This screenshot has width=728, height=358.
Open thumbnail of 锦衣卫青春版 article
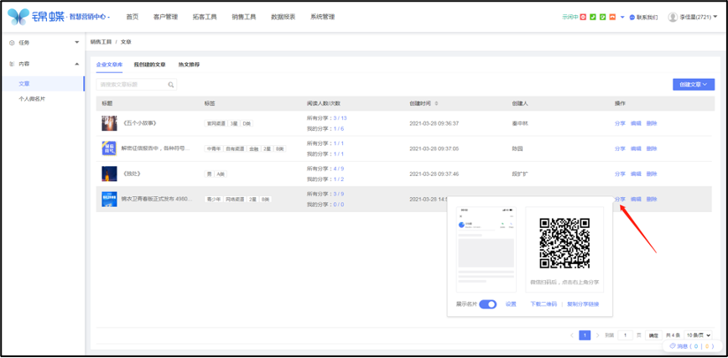[109, 200]
